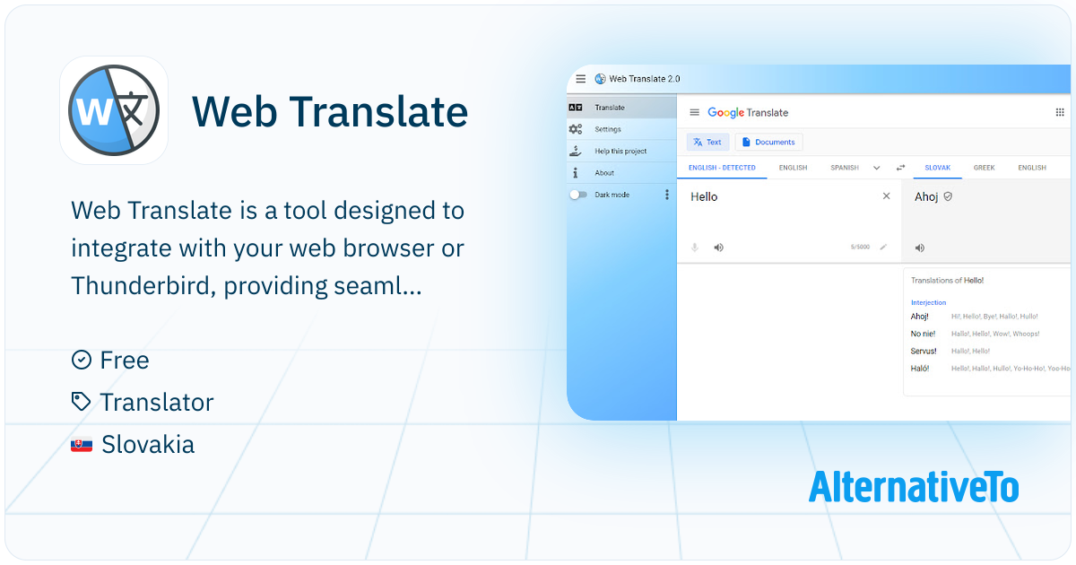Click the verified shield next to Ahoj

[948, 196]
